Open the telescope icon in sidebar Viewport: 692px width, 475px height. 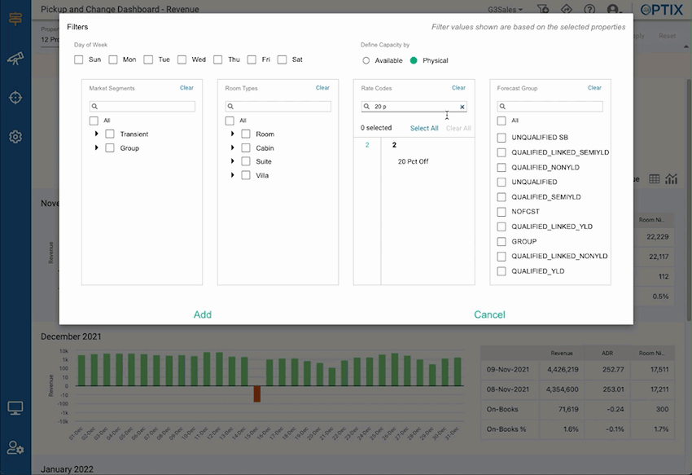coord(15,59)
